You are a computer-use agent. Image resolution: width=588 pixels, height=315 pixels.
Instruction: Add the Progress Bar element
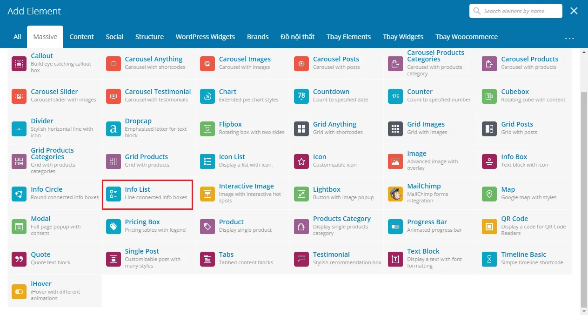[431, 227]
